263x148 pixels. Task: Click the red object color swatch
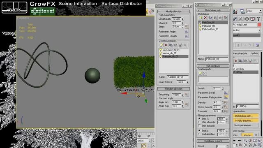click(259, 25)
